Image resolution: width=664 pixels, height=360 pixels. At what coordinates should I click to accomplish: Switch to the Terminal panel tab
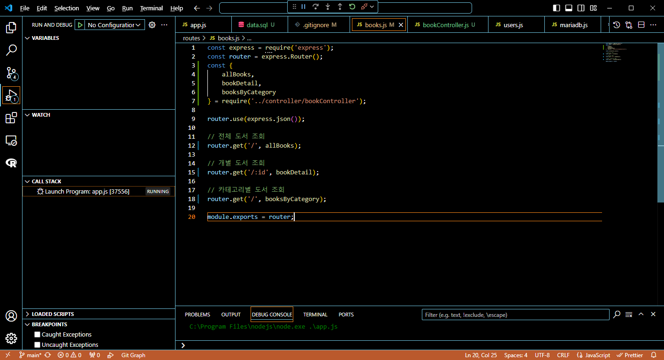click(315, 315)
